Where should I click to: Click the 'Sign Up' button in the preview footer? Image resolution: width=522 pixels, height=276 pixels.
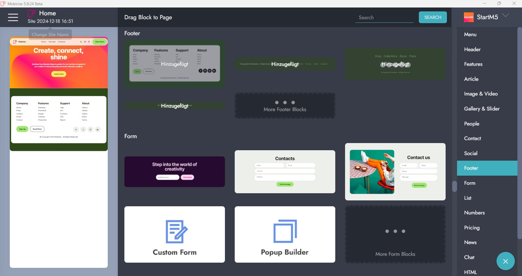[x=22, y=129]
